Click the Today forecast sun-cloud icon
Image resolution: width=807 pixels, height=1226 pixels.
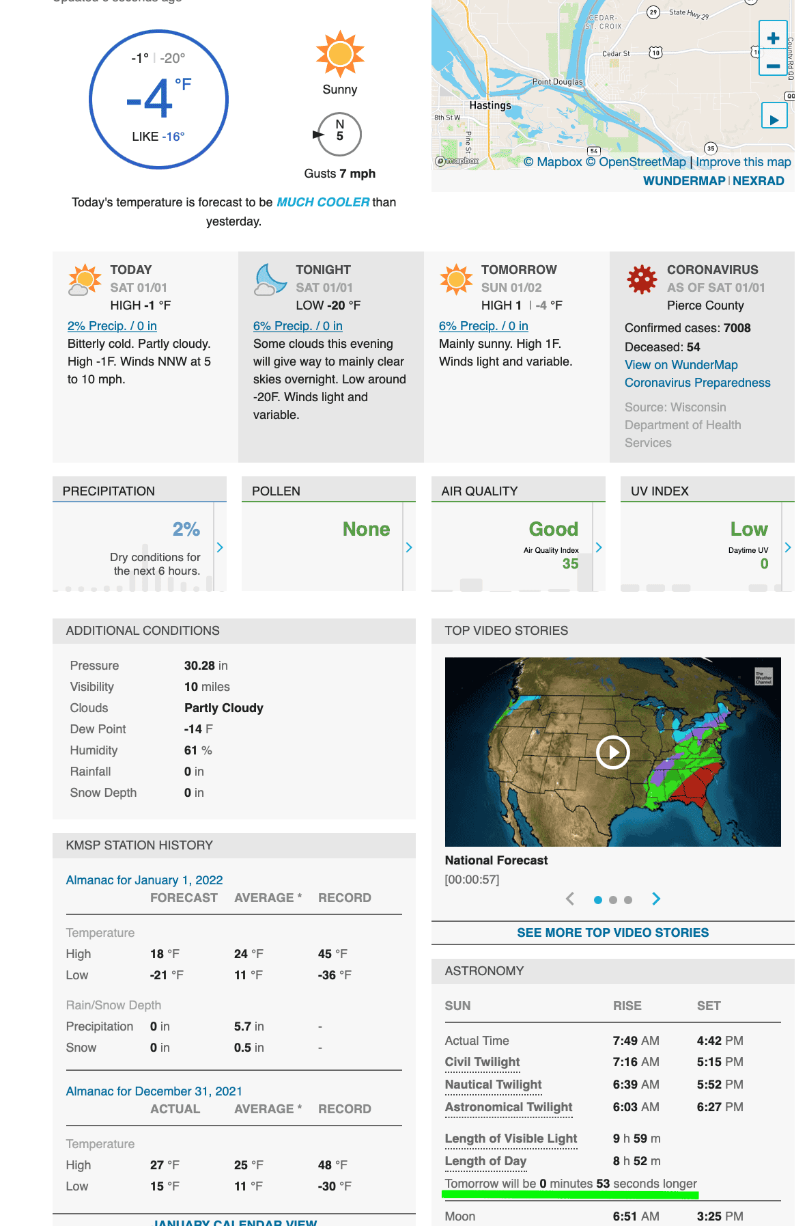85,280
